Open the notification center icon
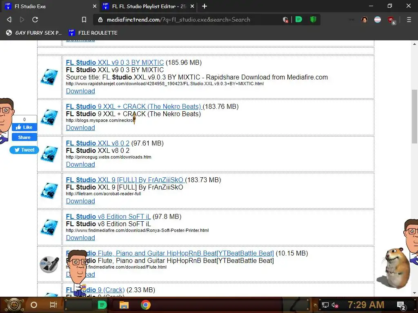The height and width of the screenshot is (313, 418). [x=402, y=306]
